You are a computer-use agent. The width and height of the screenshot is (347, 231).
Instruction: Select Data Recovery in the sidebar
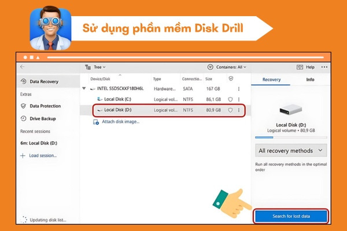(x=48, y=81)
